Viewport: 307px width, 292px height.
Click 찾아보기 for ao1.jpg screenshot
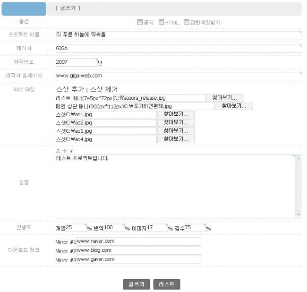click(x=176, y=114)
